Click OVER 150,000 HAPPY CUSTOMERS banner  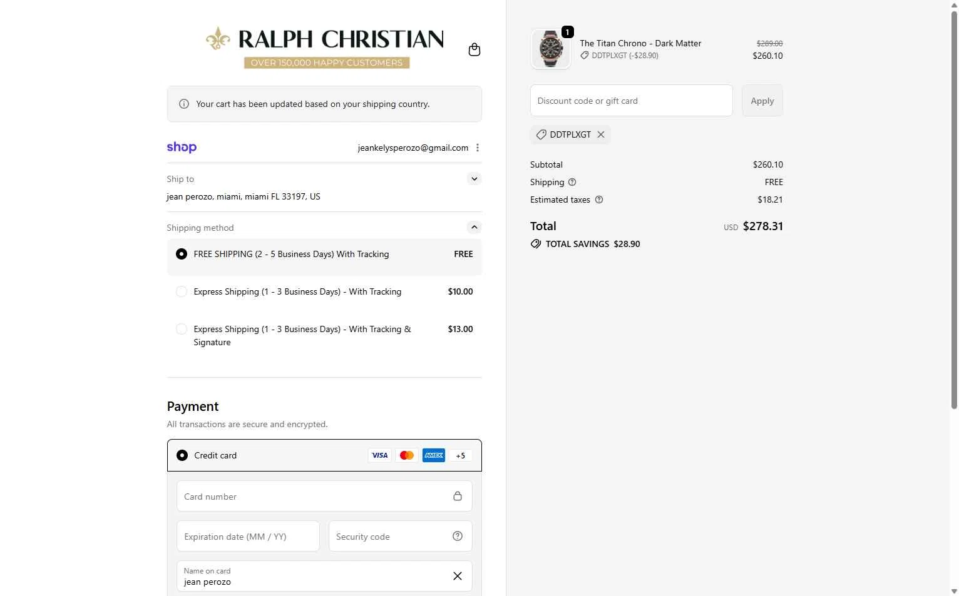point(327,63)
